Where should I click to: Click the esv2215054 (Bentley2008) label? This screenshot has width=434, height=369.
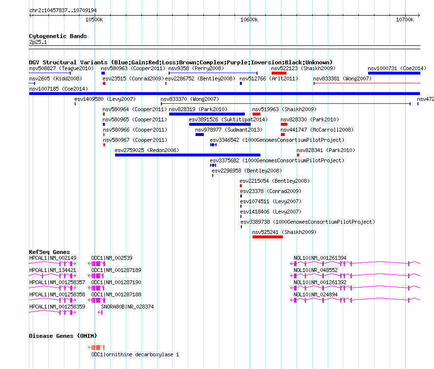275,181
